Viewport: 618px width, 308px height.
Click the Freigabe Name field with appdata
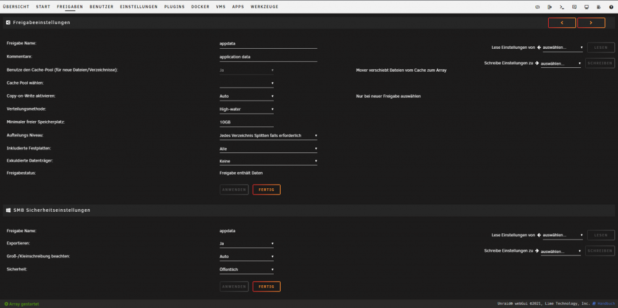tap(268, 44)
